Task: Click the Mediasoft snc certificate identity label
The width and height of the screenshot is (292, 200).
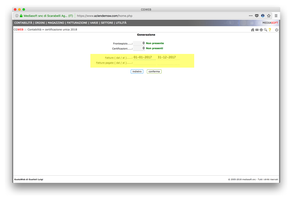Action: coord(48,16)
